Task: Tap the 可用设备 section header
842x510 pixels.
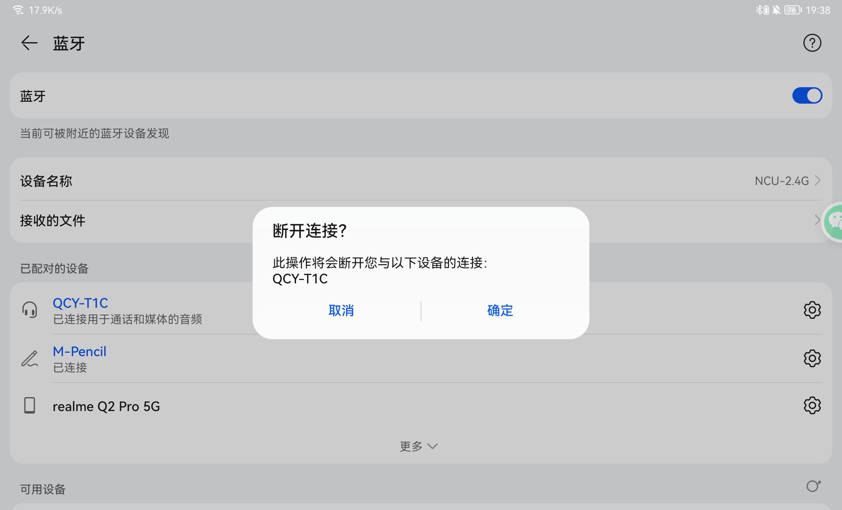Action: pyautogui.click(x=43, y=489)
